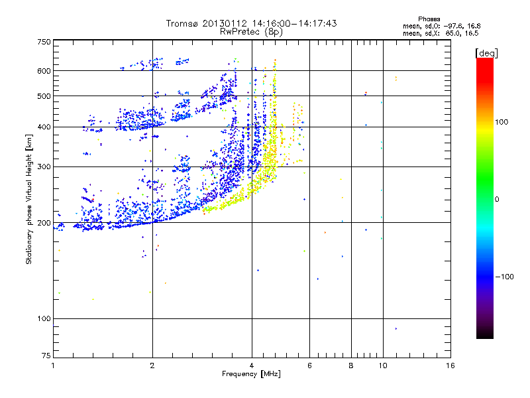The height and width of the screenshot is (398, 530).
Task: Click y-axis tick label '750'
Action: click(x=44, y=42)
